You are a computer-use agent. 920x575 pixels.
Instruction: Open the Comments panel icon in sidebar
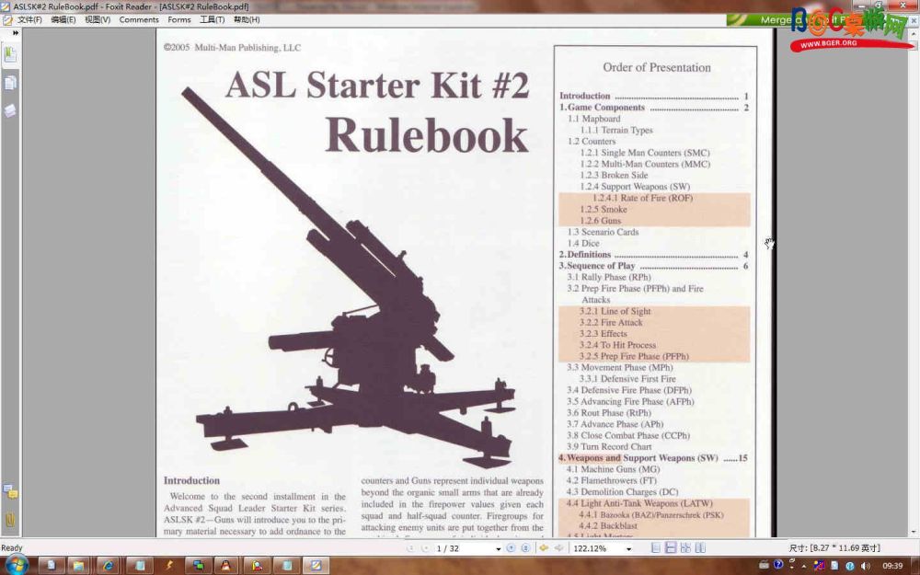coord(10,491)
